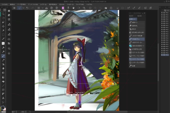
Task: Select the Frame border tool
Action: pos(3,90)
